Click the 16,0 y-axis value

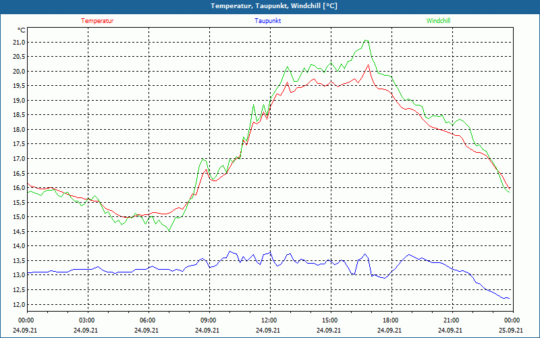coord(19,188)
